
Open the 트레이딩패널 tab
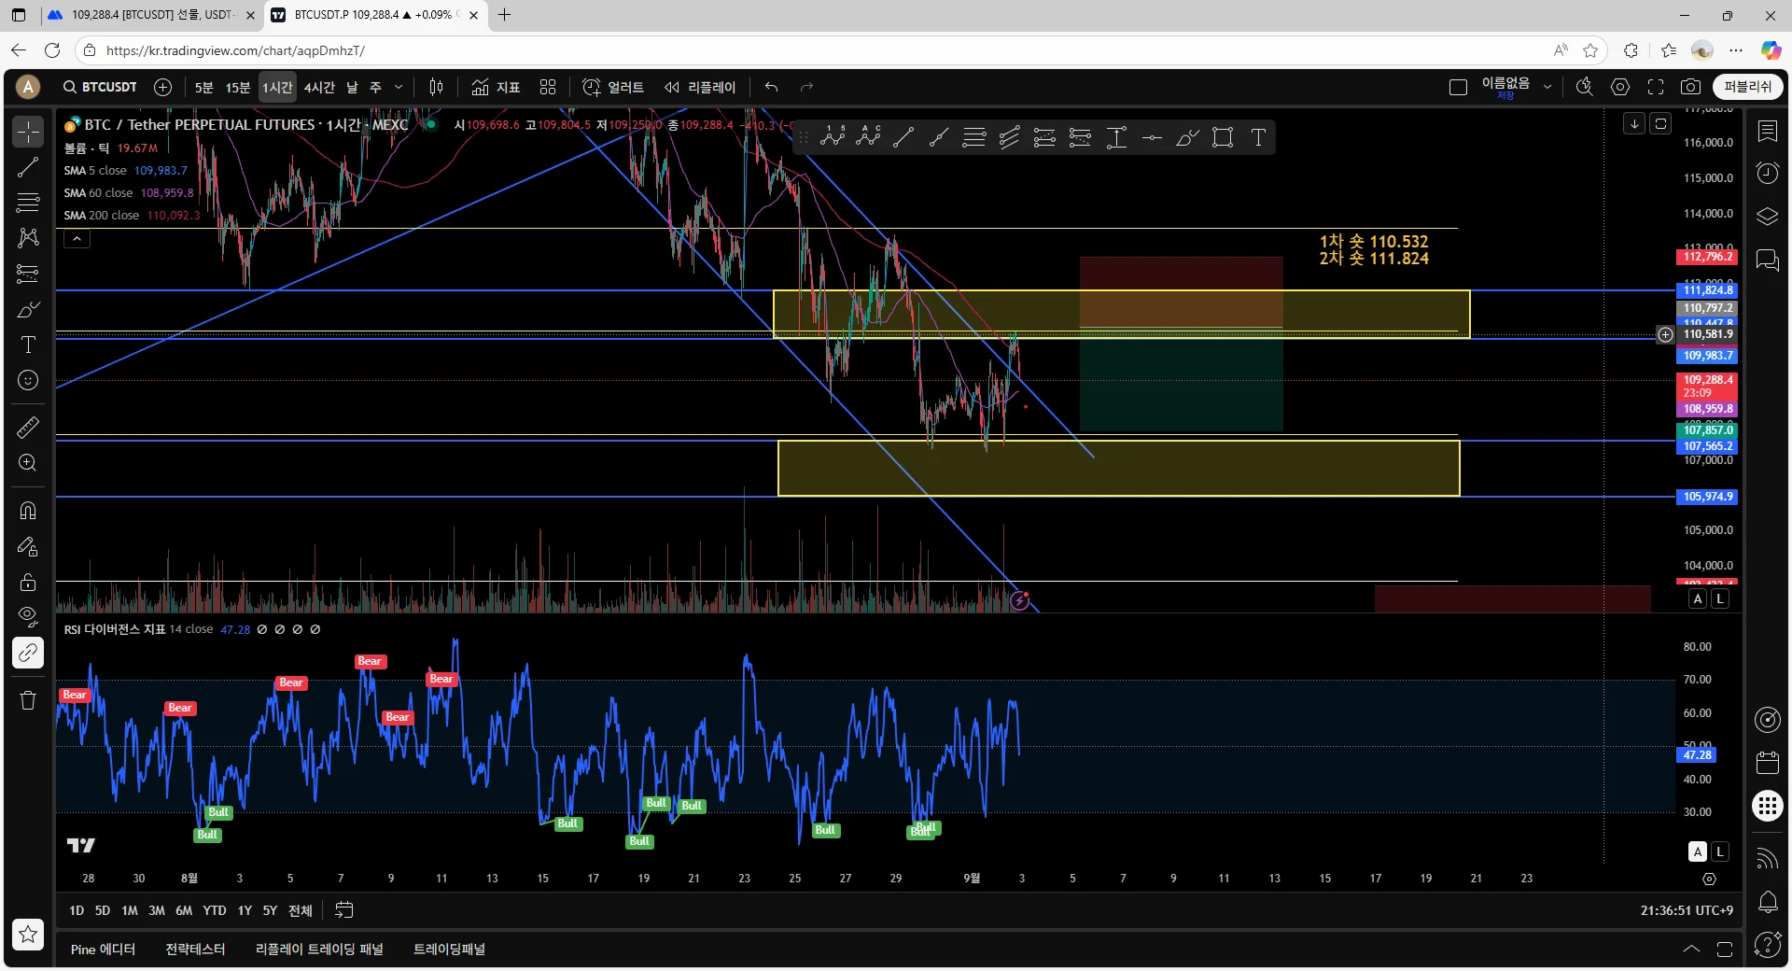449,949
